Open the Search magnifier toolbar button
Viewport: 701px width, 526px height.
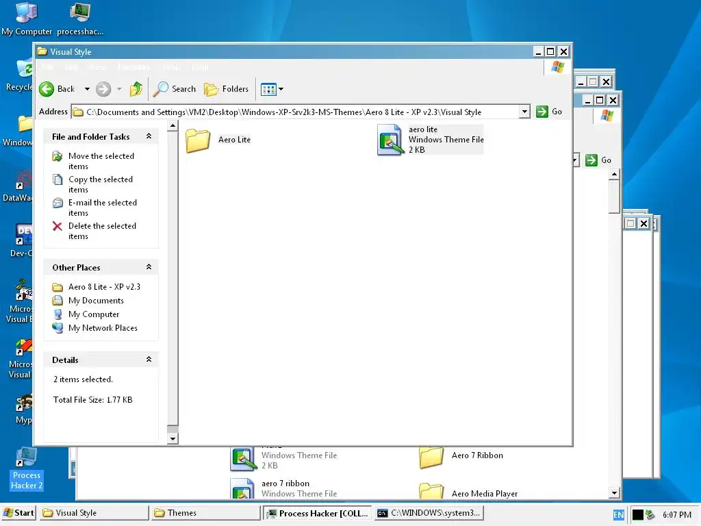(x=175, y=89)
